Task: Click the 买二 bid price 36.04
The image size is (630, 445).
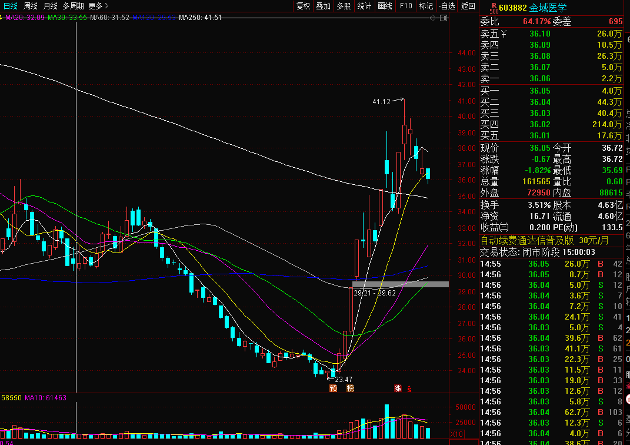Action: click(539, 102)
